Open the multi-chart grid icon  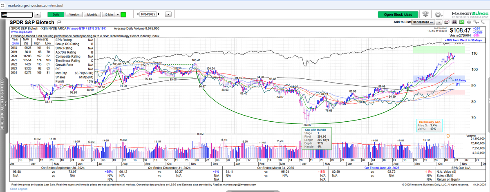click(454, 22)
